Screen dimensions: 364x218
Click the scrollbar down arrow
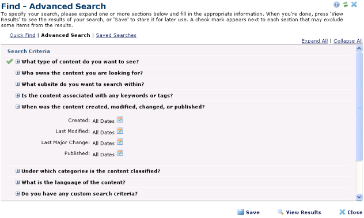point(359,197)
